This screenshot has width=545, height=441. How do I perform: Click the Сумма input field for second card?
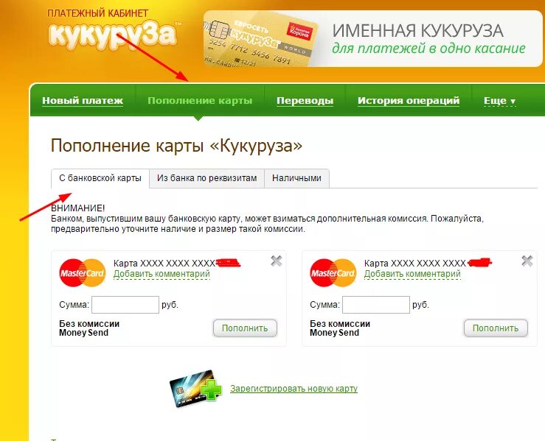375,305
